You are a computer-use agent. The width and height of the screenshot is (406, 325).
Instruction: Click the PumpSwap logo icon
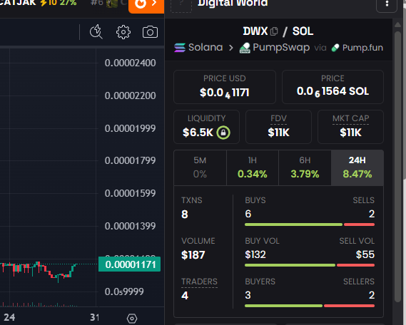(245, 48)
